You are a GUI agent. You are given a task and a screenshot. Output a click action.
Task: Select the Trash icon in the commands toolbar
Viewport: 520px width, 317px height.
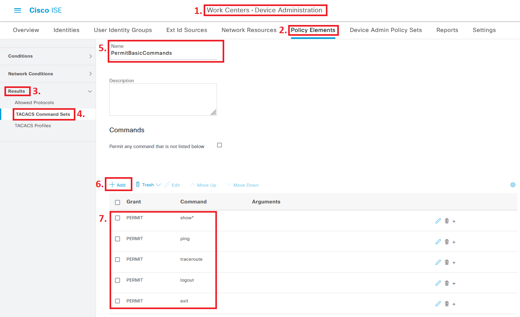[x=138, y=184]
